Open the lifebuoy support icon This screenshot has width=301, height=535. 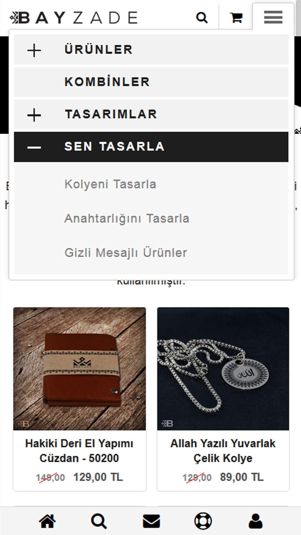(x=203, y=521)
